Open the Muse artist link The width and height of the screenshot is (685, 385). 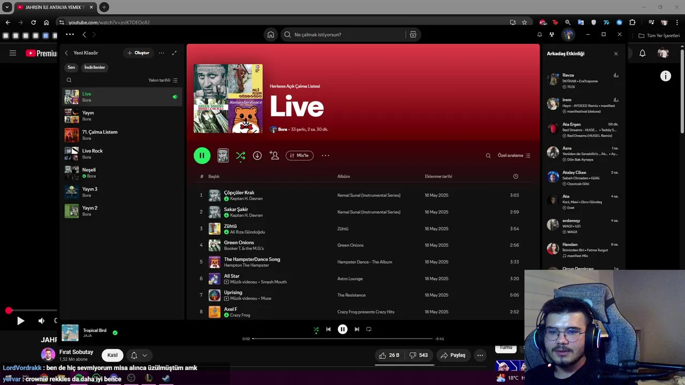coord(266,298)
